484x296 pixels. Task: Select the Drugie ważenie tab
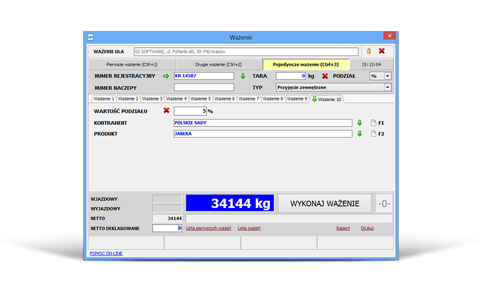coord(218,64)
